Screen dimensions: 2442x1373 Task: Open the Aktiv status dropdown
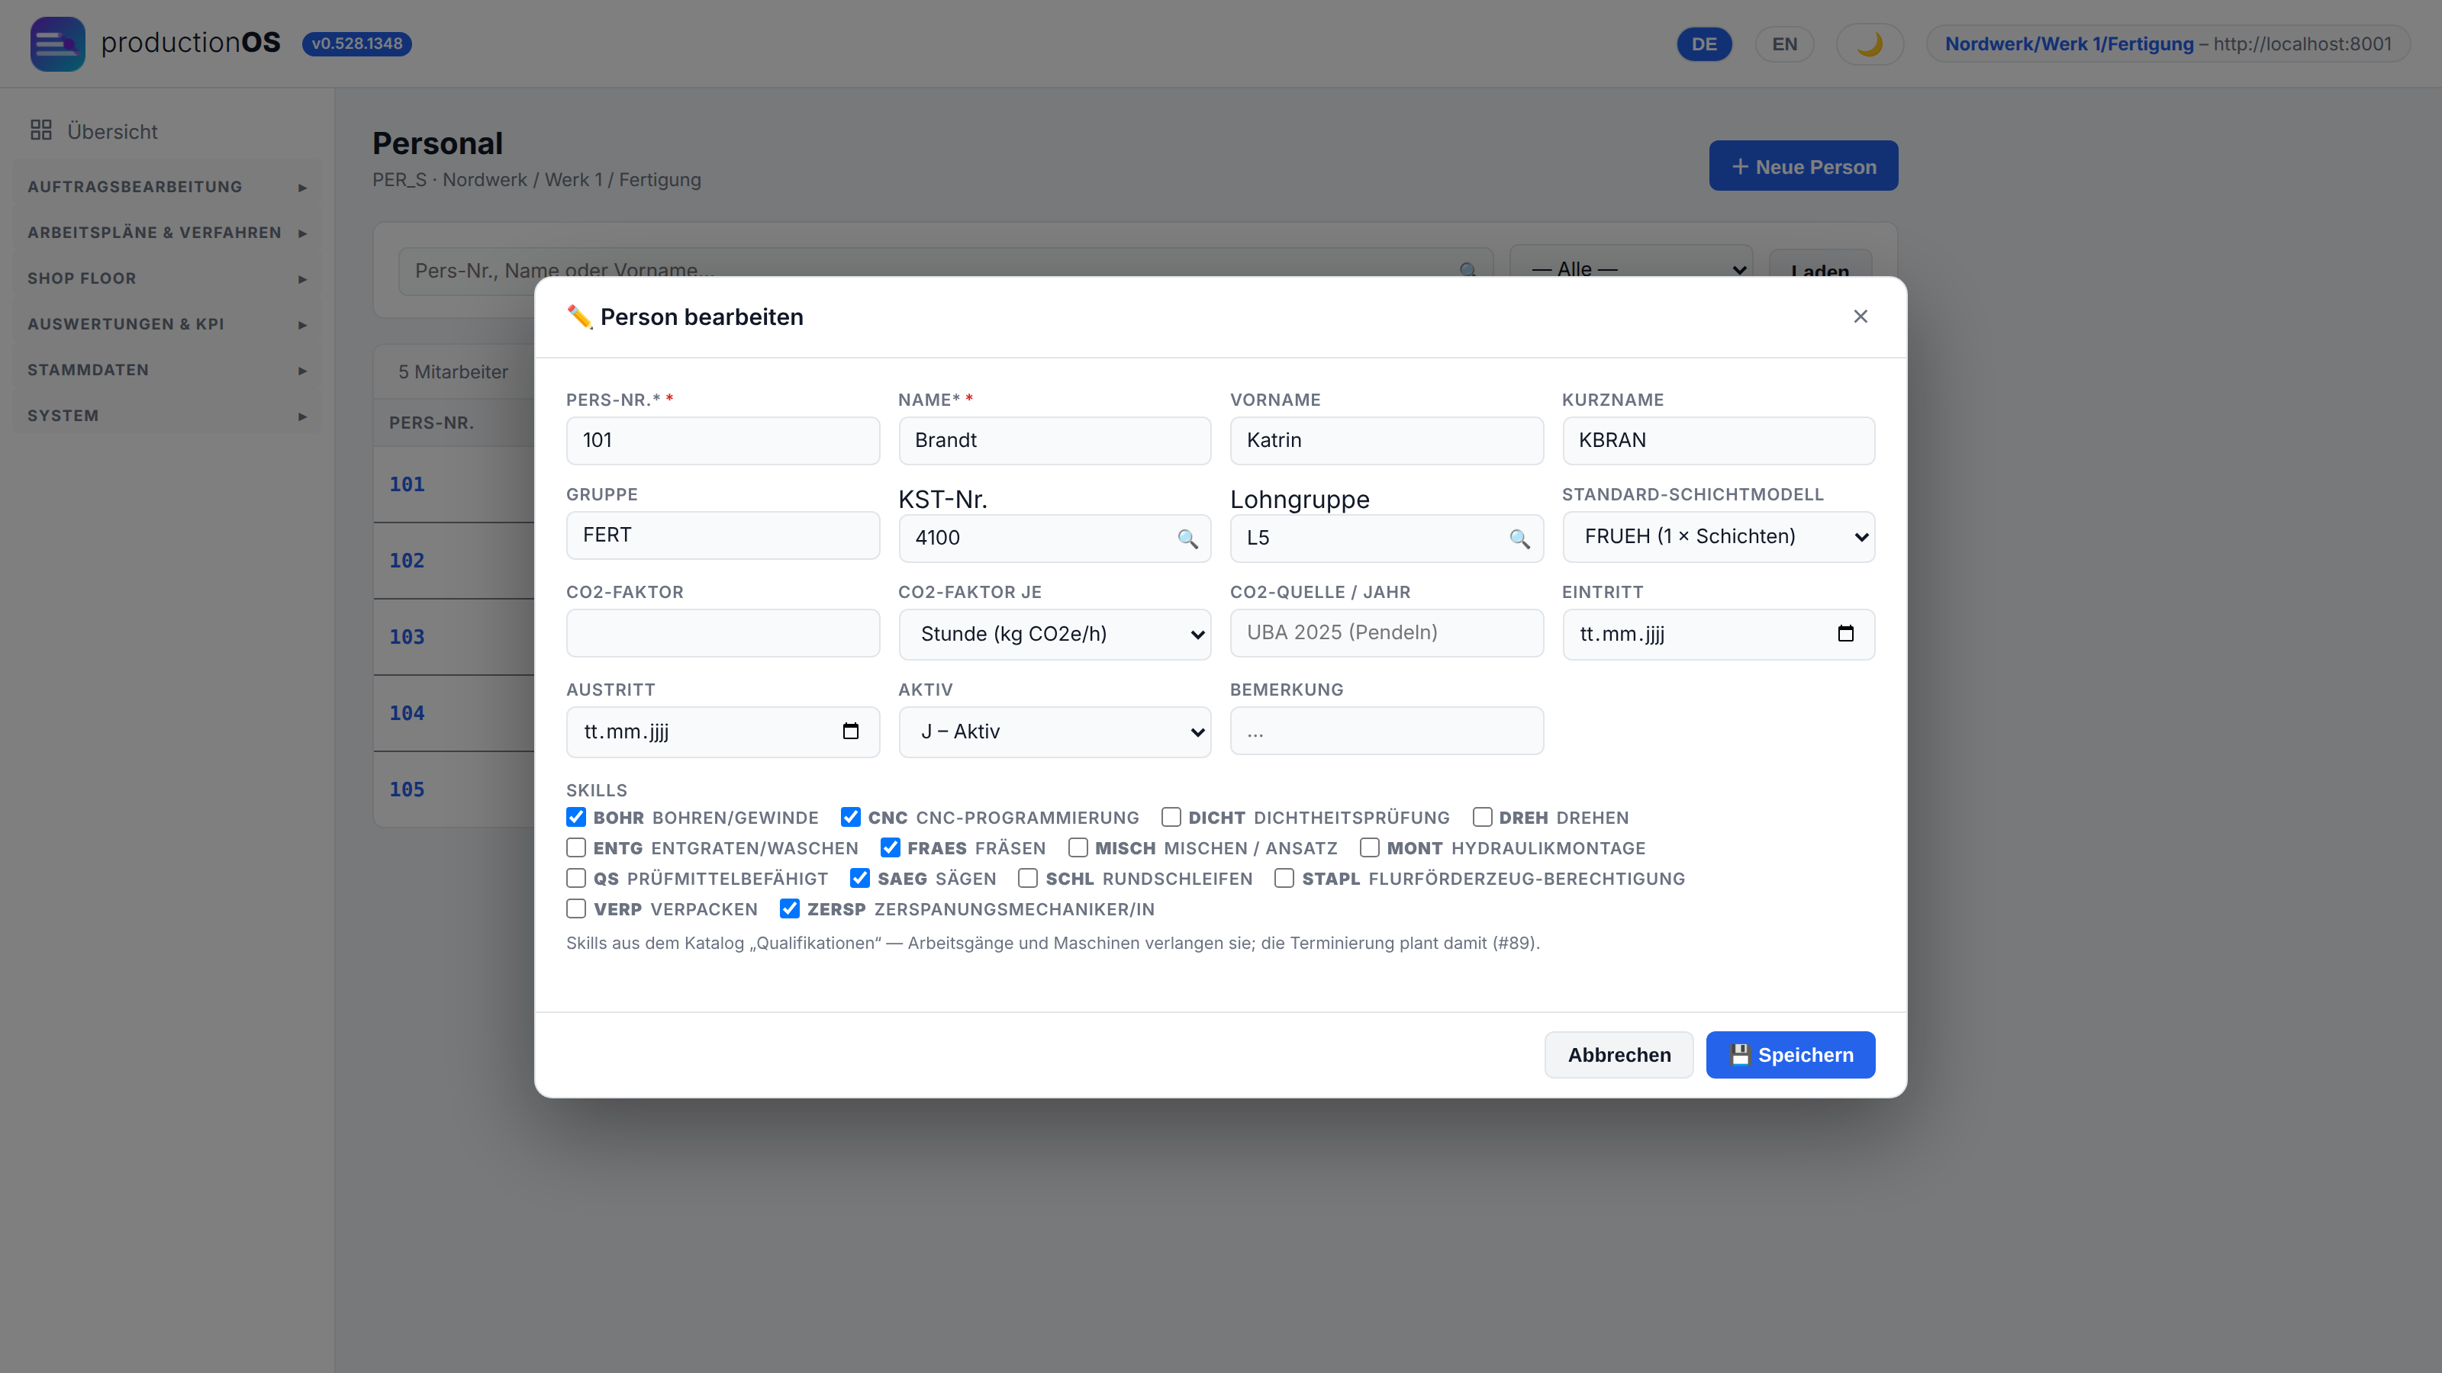(1054, 732)
